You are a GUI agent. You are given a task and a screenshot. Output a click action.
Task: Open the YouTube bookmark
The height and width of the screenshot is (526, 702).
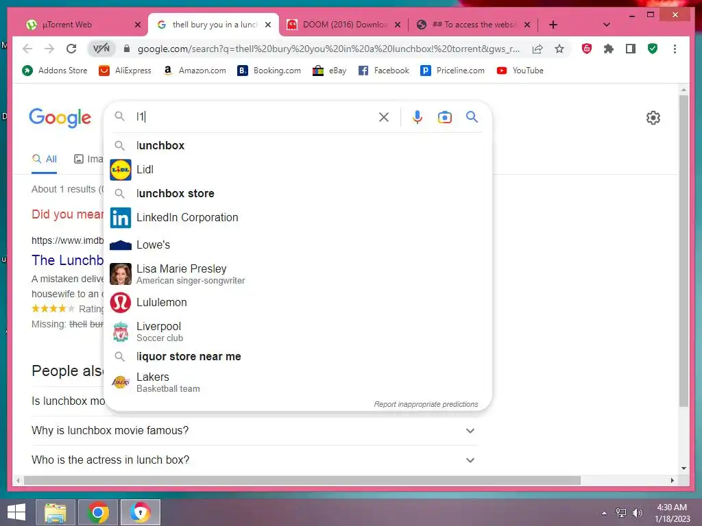click(x=520, y=71)
